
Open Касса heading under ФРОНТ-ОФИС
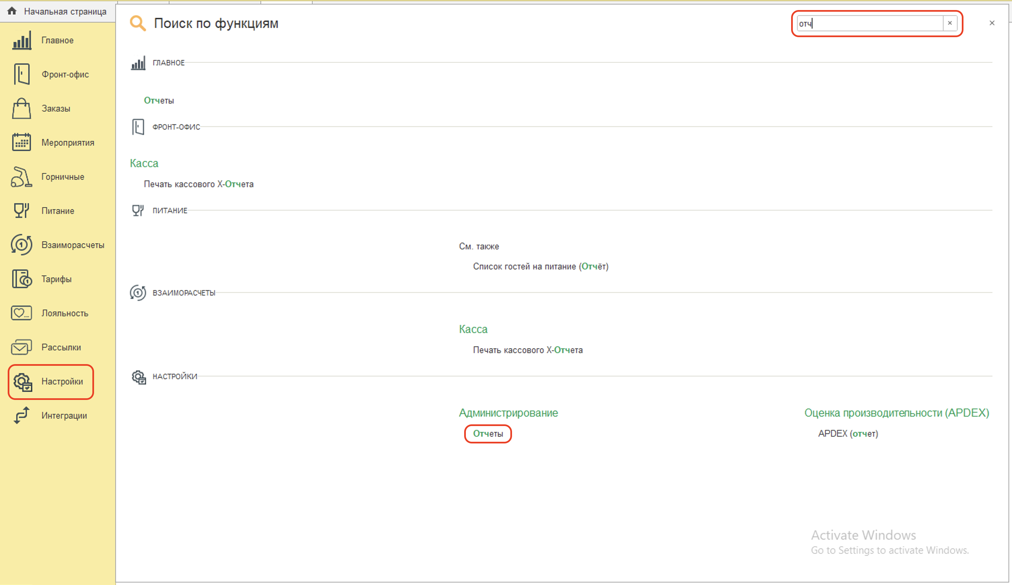(144, 163)
